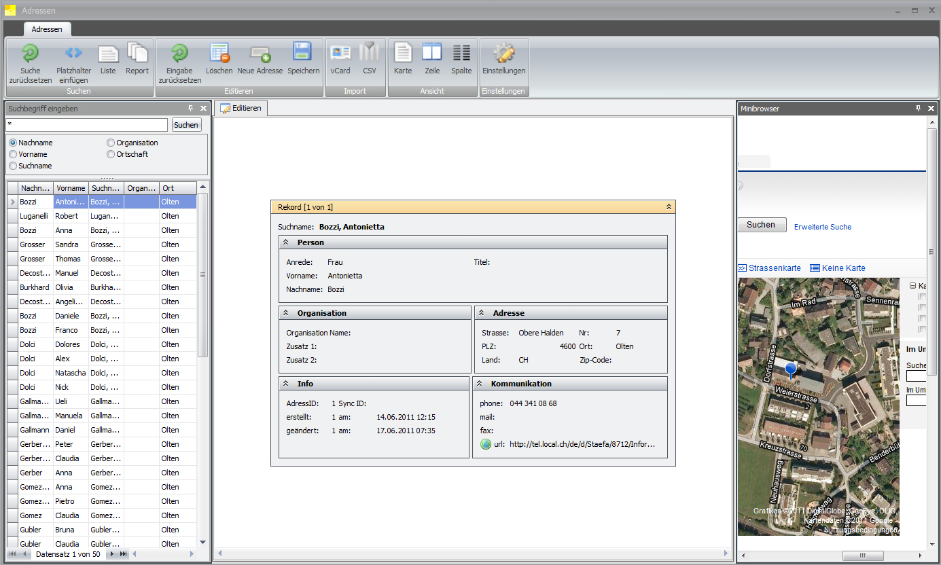Open the Report tool
This screenshot has width=941, height=565.
point(137,54)
